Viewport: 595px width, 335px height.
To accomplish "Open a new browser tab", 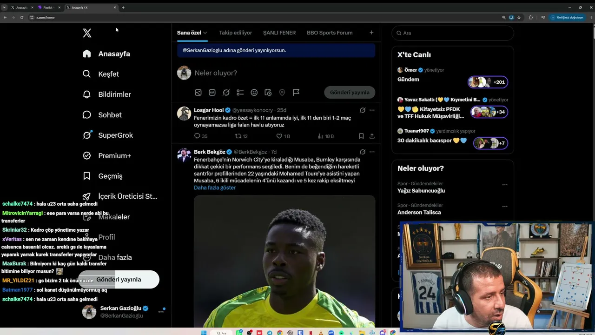I will 123,7.
